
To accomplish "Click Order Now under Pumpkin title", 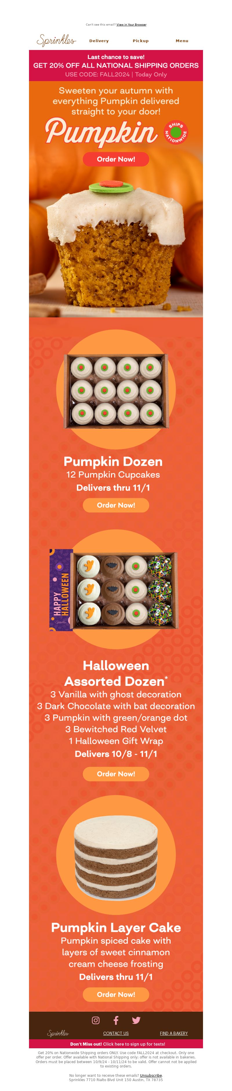I will (116, 159).
